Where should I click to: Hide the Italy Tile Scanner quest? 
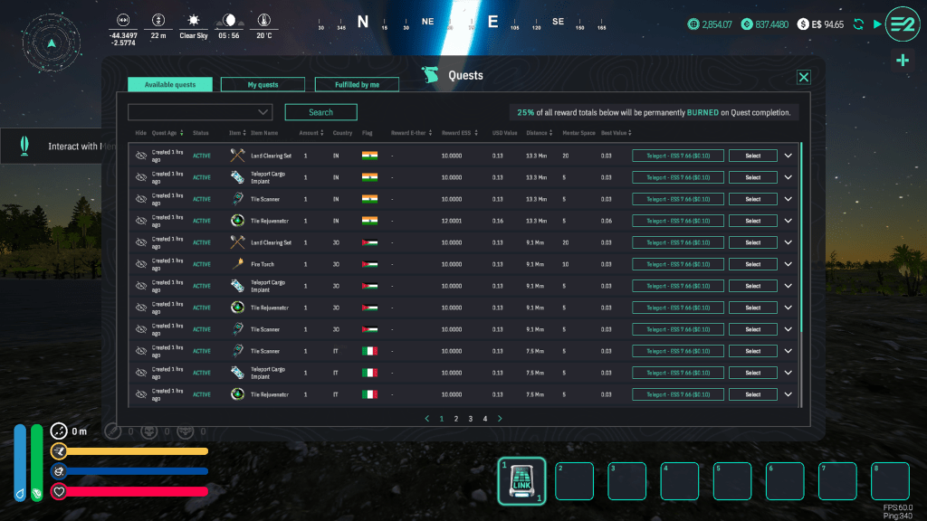coord(140,351)
